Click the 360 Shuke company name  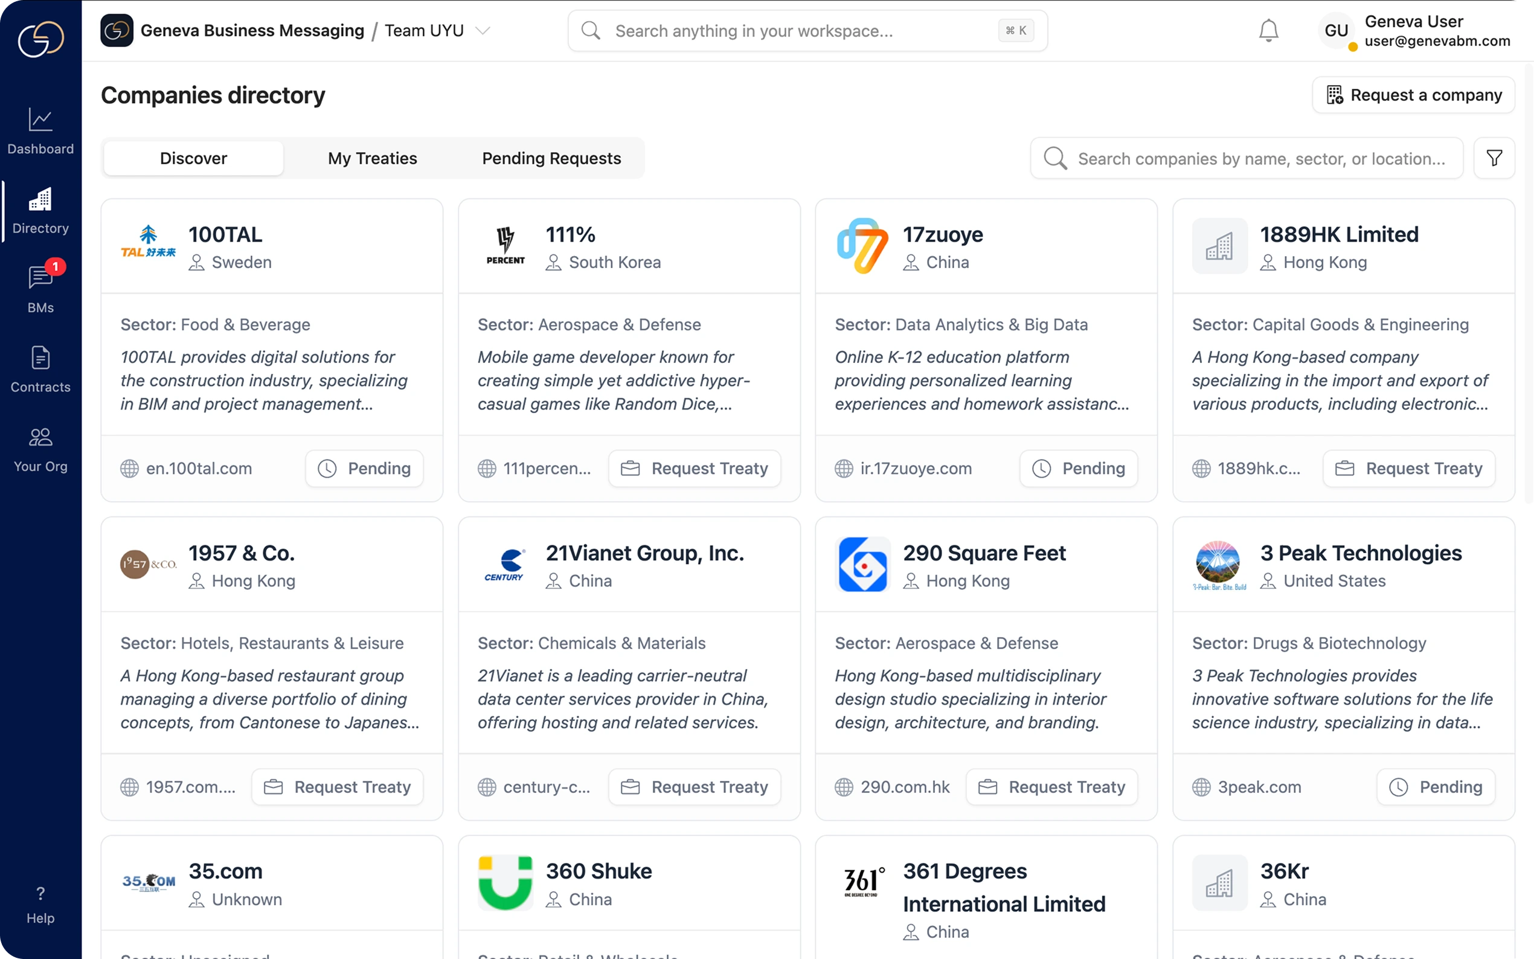[x=598, y=871]
